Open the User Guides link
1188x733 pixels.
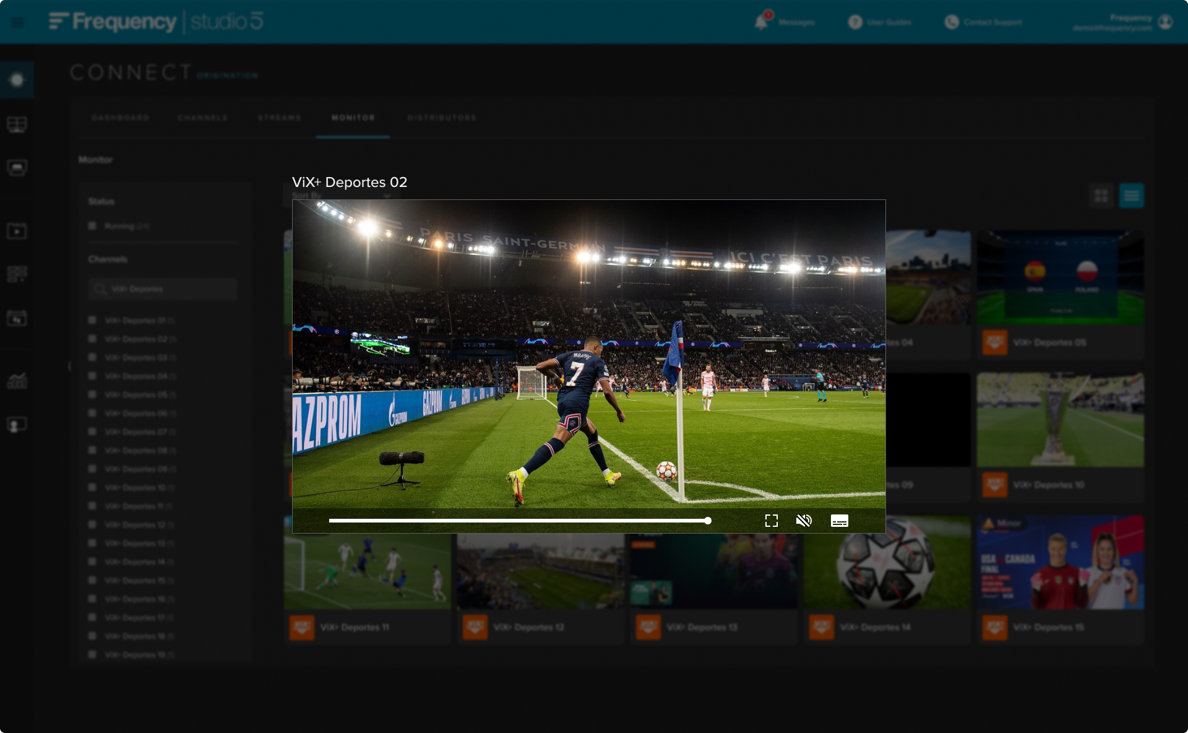coord(889,22)
